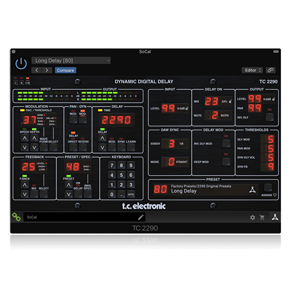Click the pencil icon to rename SoCal
The height and width of the screenshot is (291, 291).
(141, 217)
